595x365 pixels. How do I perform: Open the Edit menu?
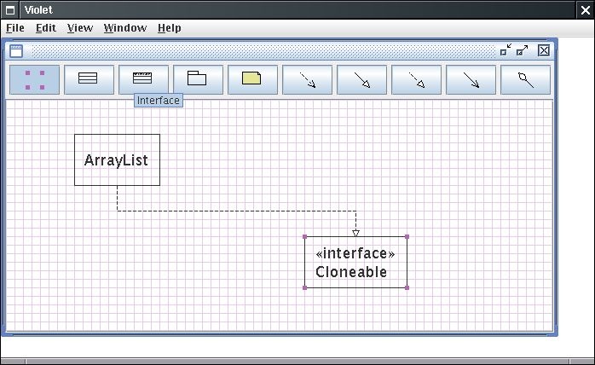point(46,28)
